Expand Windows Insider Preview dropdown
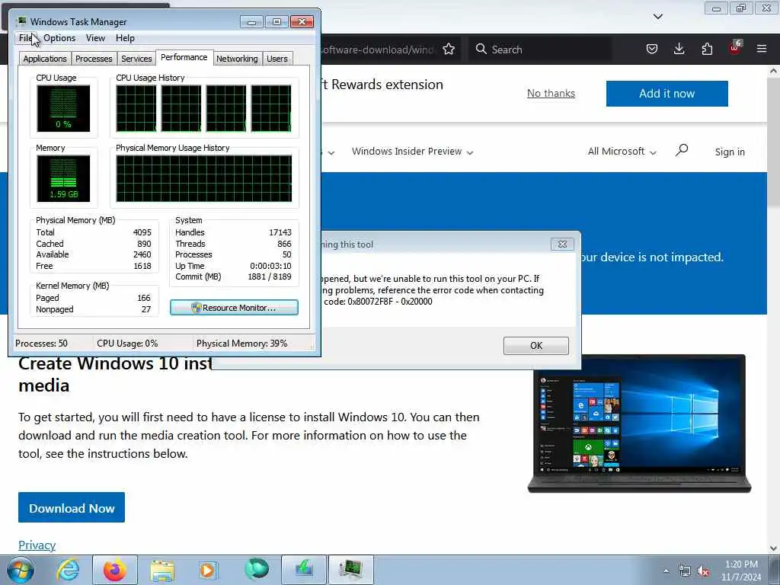The height and width of the screenshot is (585, 780). click(412, 152)
